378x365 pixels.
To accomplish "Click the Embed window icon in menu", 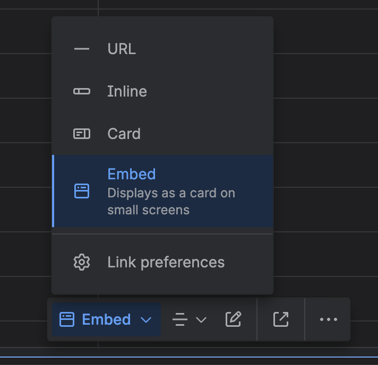I will tap(82, 191).
